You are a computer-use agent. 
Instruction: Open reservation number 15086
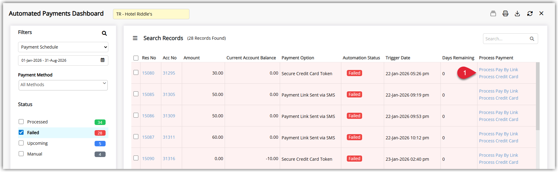(x=148, y=116)
